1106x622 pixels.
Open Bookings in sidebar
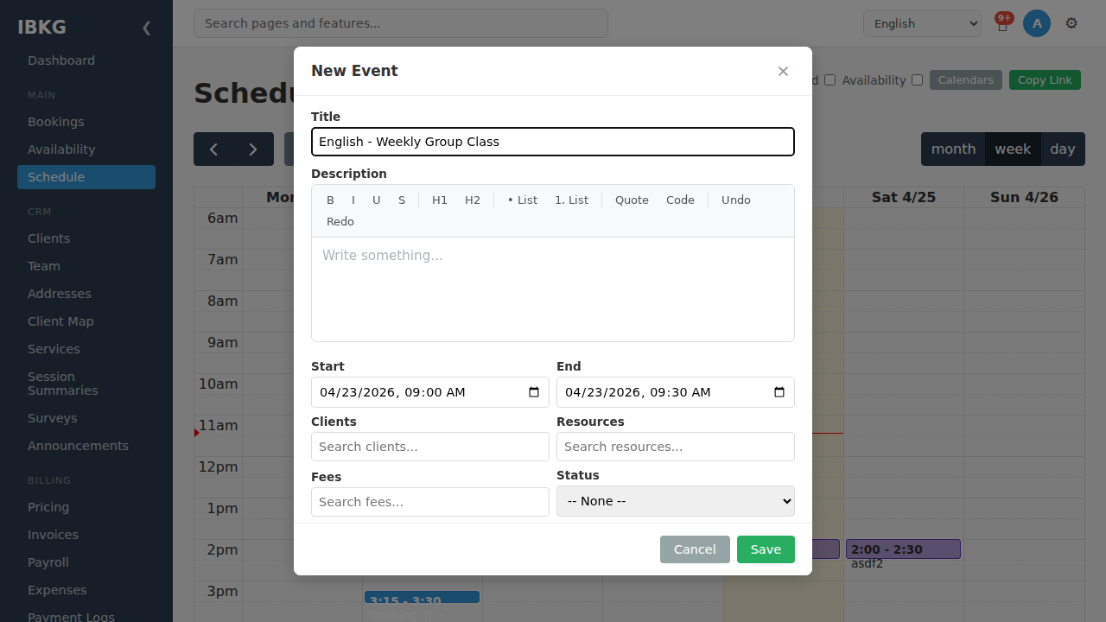[x=86, y=122]
